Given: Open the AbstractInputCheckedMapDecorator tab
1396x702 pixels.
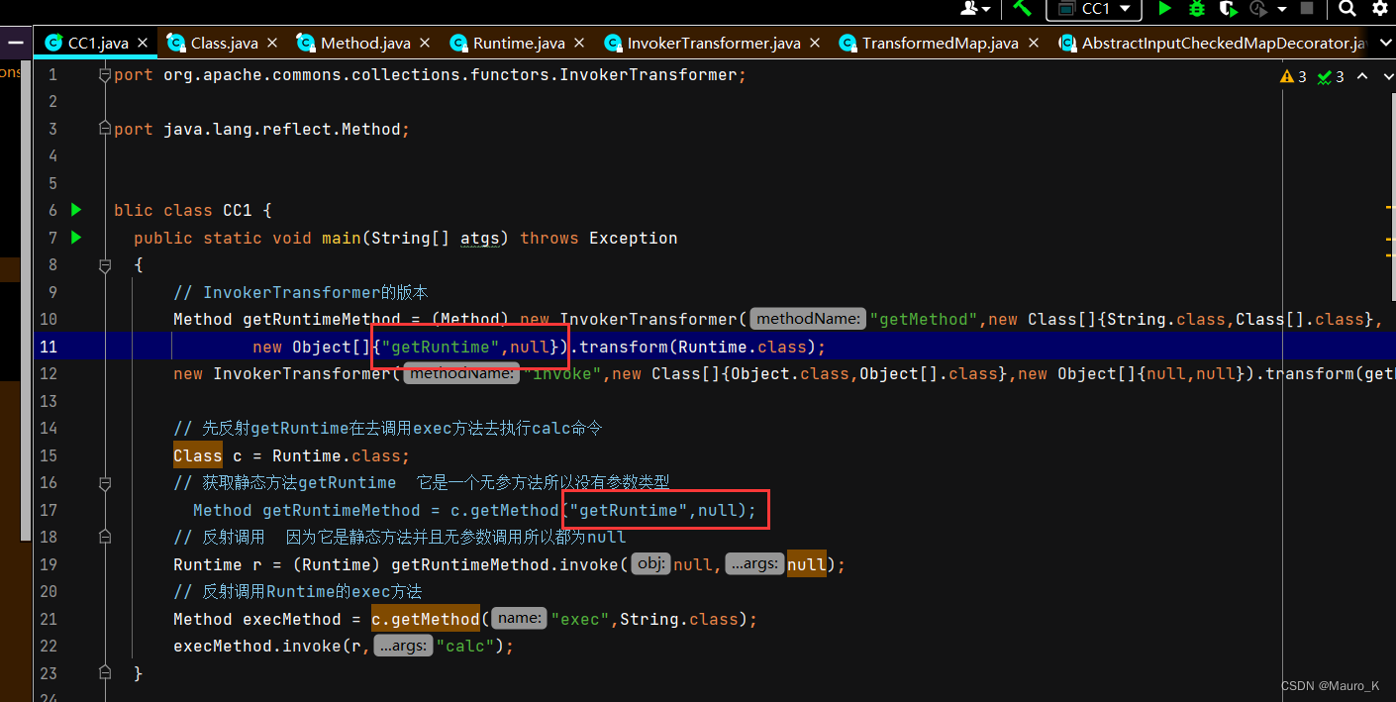Looking at the screenshot, I should tap(1213, 43).
